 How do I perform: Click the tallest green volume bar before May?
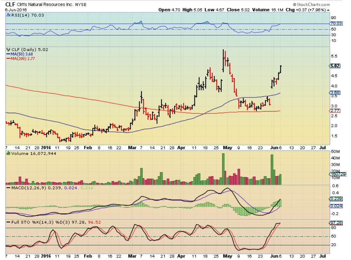point(223,169)
